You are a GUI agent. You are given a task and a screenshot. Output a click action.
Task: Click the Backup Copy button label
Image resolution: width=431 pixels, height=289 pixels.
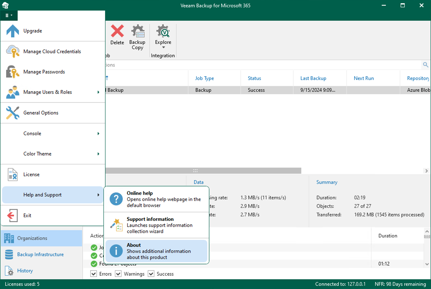137,45
